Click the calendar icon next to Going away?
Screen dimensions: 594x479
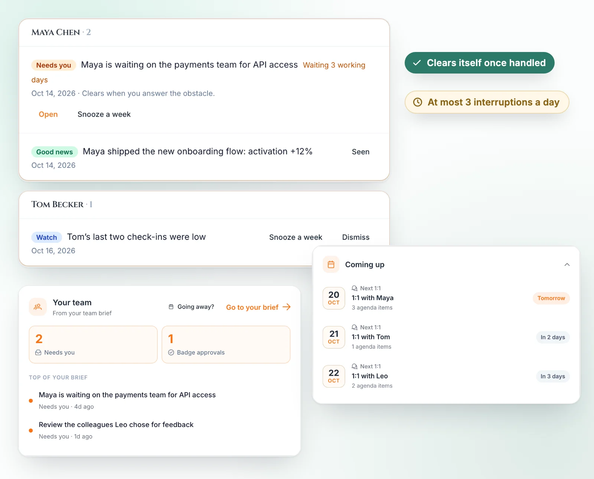[171, 307]
